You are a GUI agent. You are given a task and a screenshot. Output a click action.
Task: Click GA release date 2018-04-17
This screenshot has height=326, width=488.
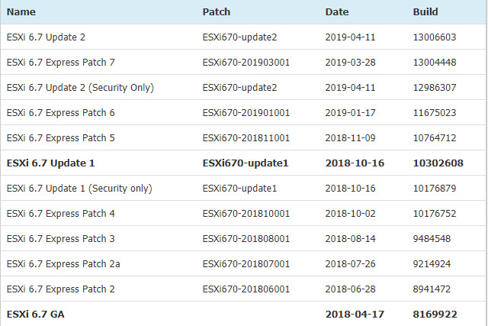pyautogui.click(x=355, y=314)
